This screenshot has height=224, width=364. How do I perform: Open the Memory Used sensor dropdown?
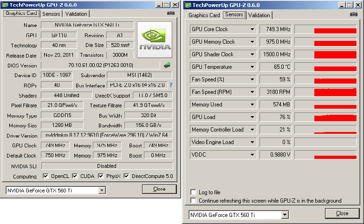click(252, 105)
